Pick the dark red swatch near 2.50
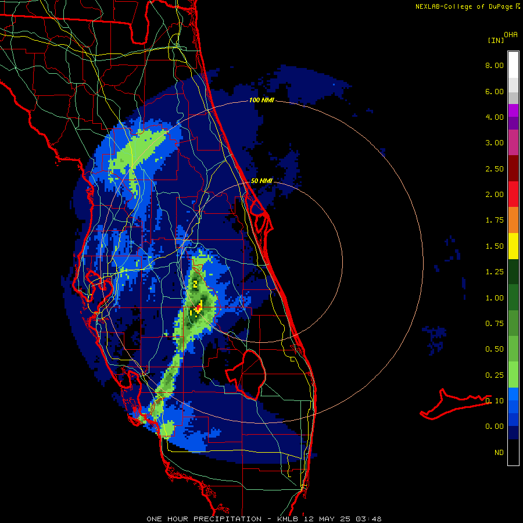 pyautogui.click(x=513, y=169)
